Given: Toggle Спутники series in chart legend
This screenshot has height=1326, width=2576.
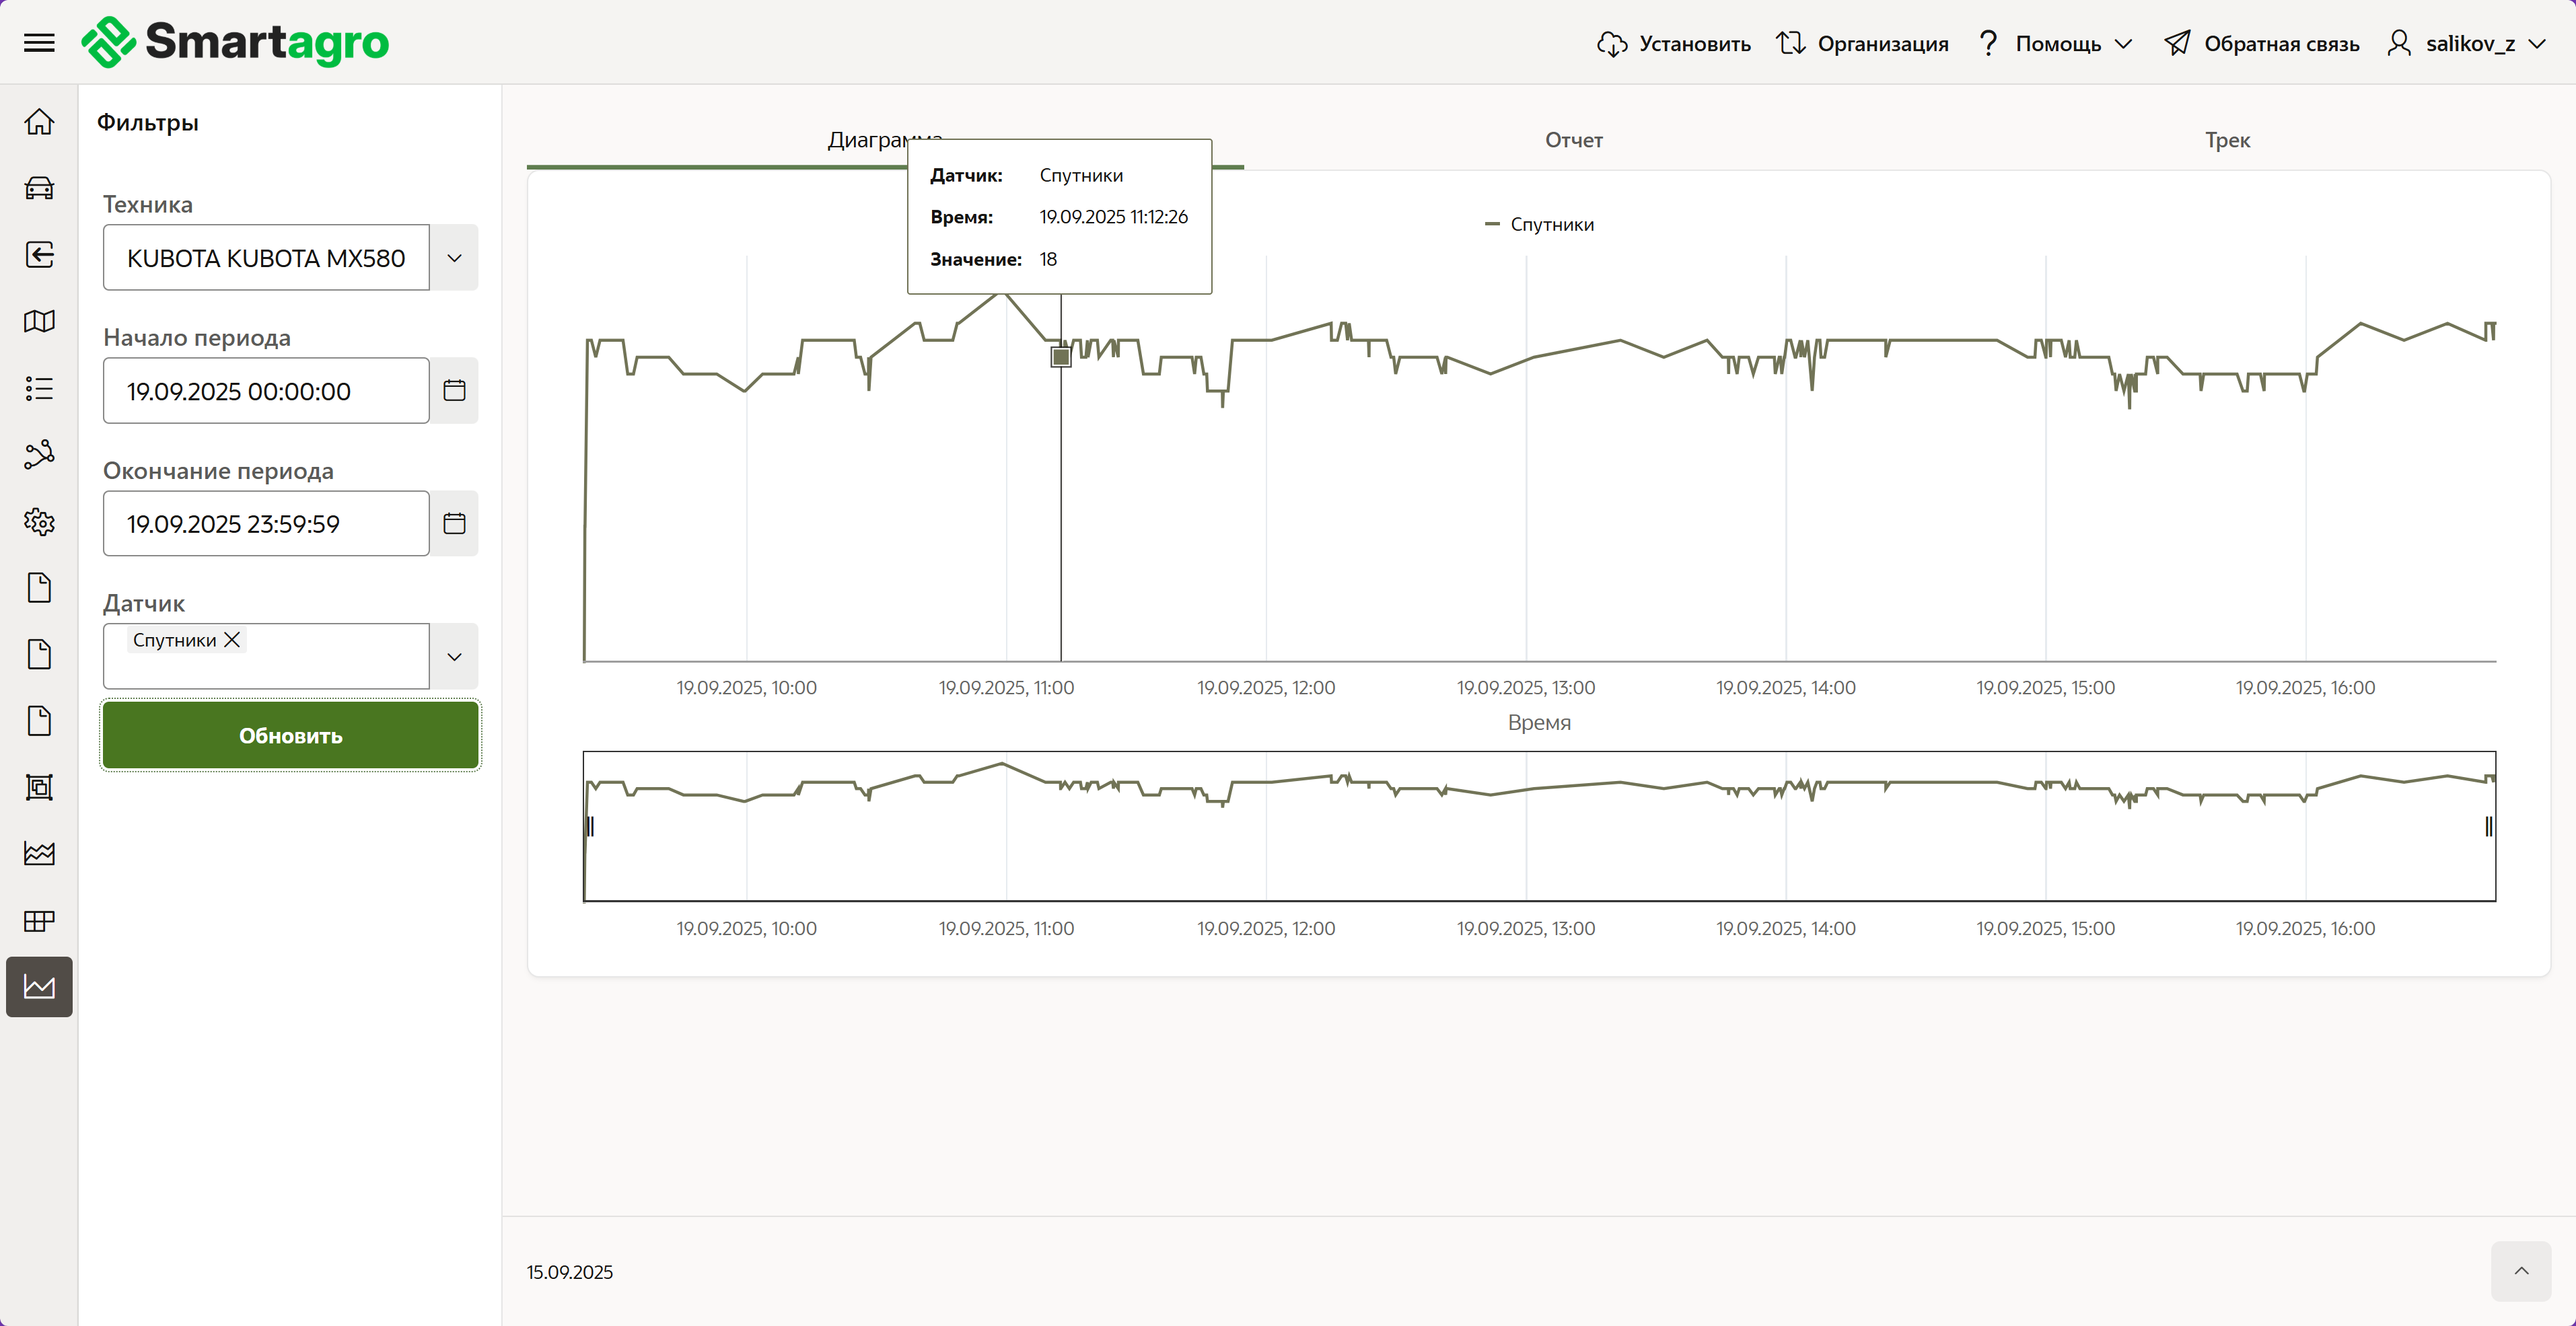Looking at the screenshot, I should pos(1540,225).
